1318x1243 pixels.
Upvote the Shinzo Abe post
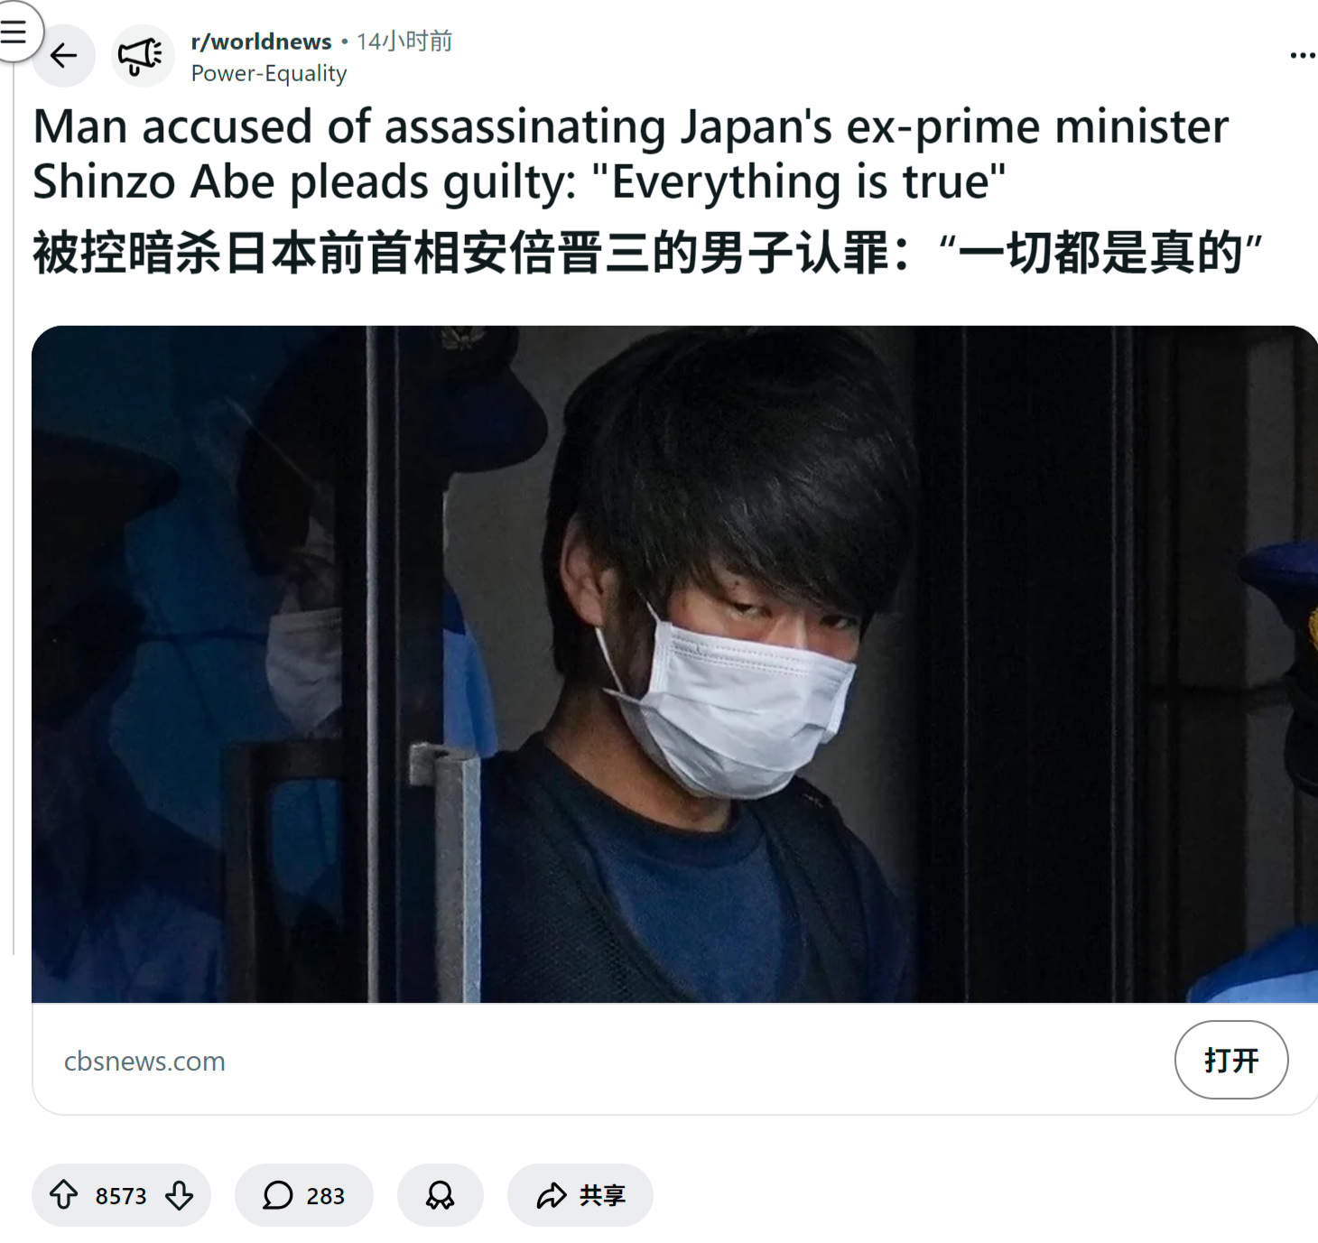coord(63,1195)
